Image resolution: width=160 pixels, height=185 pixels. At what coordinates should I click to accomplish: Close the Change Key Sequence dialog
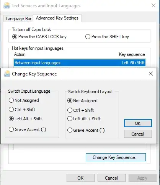(x=151, y=74)
